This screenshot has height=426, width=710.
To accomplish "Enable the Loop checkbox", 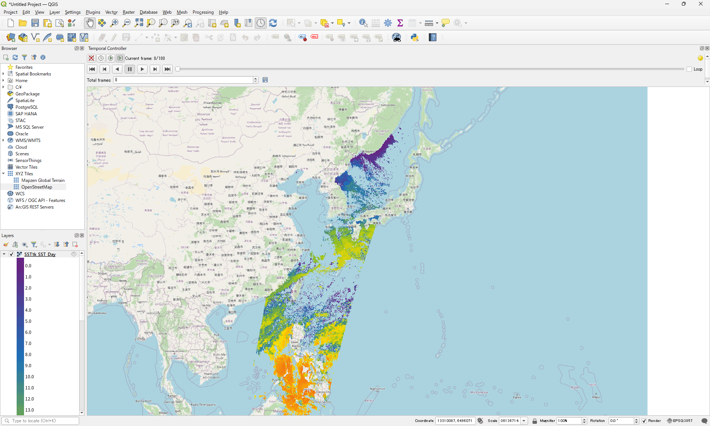I will tap(689, 69).
